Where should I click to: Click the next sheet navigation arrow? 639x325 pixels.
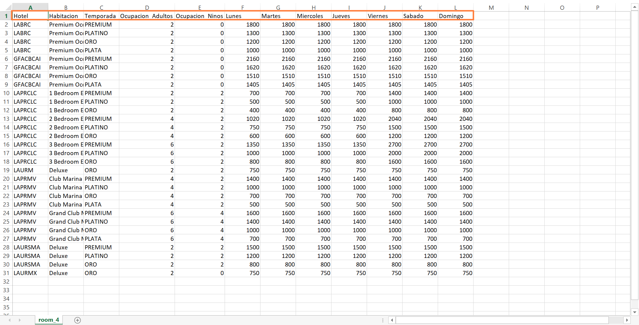tap(20, 320)
